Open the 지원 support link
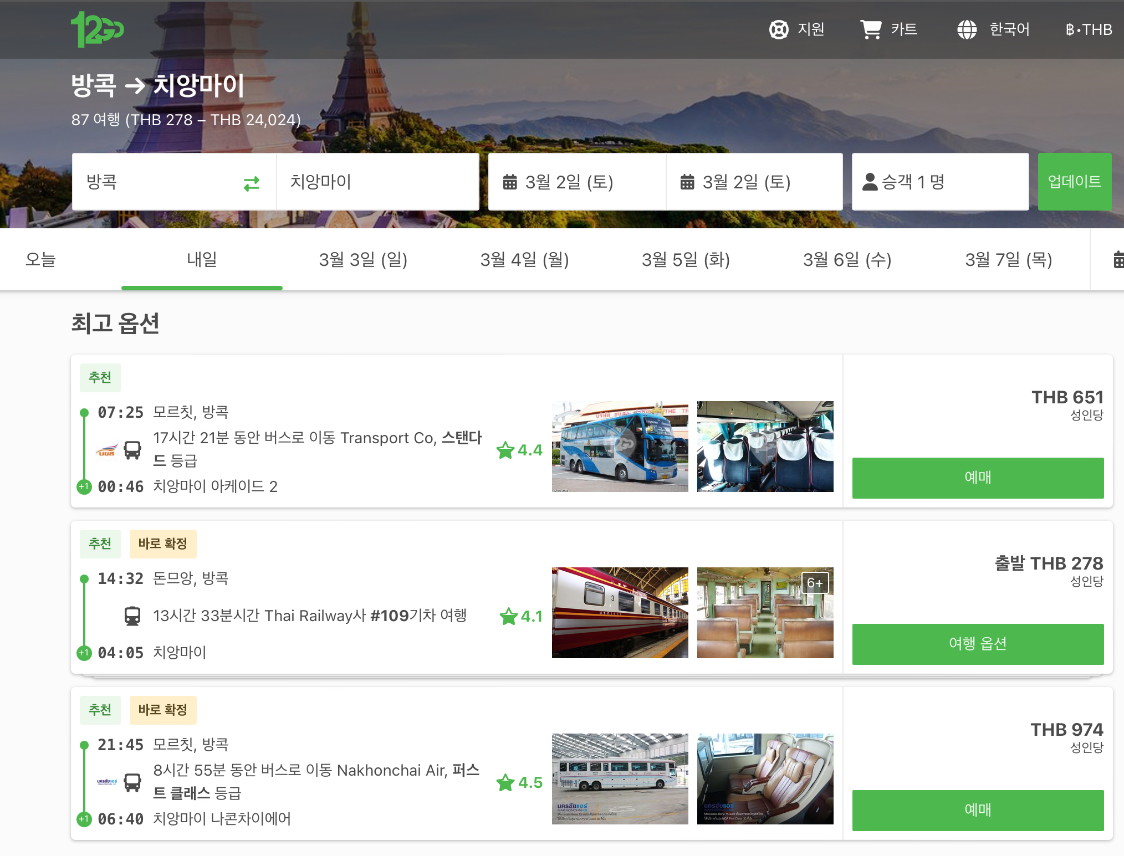Screen dimensions: 1124x856 click(797, 29)
